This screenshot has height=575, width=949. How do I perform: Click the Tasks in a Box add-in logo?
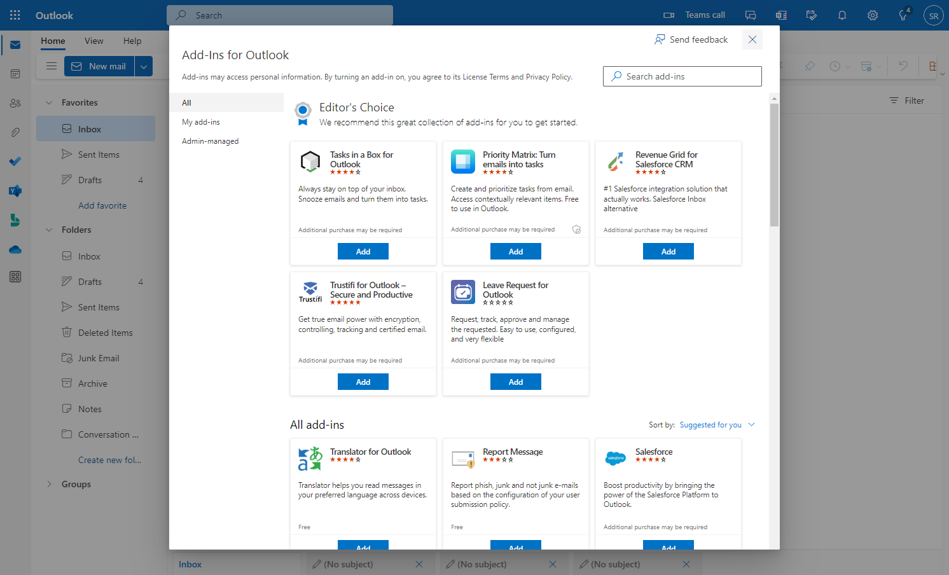click(310, 162)
